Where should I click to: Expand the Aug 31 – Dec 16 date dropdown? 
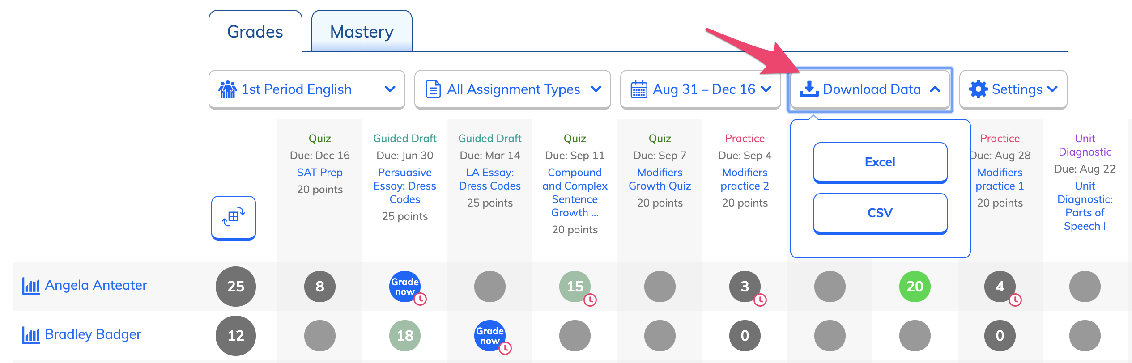pyautogui.click(x=701, y=89)
